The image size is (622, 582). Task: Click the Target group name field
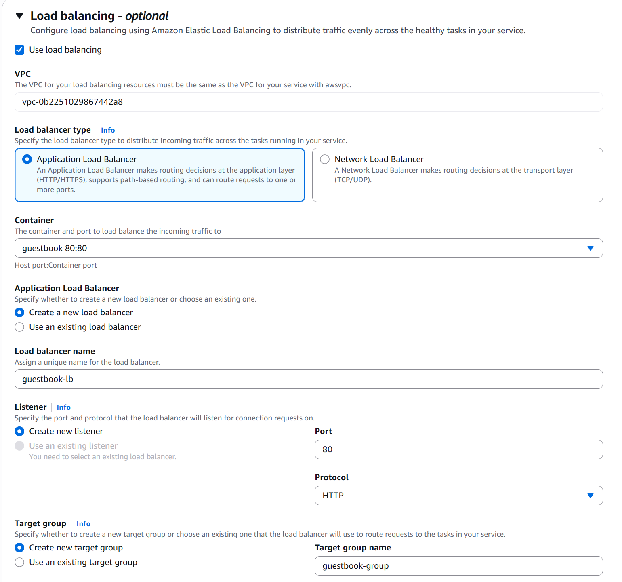[x=458, y=566]
